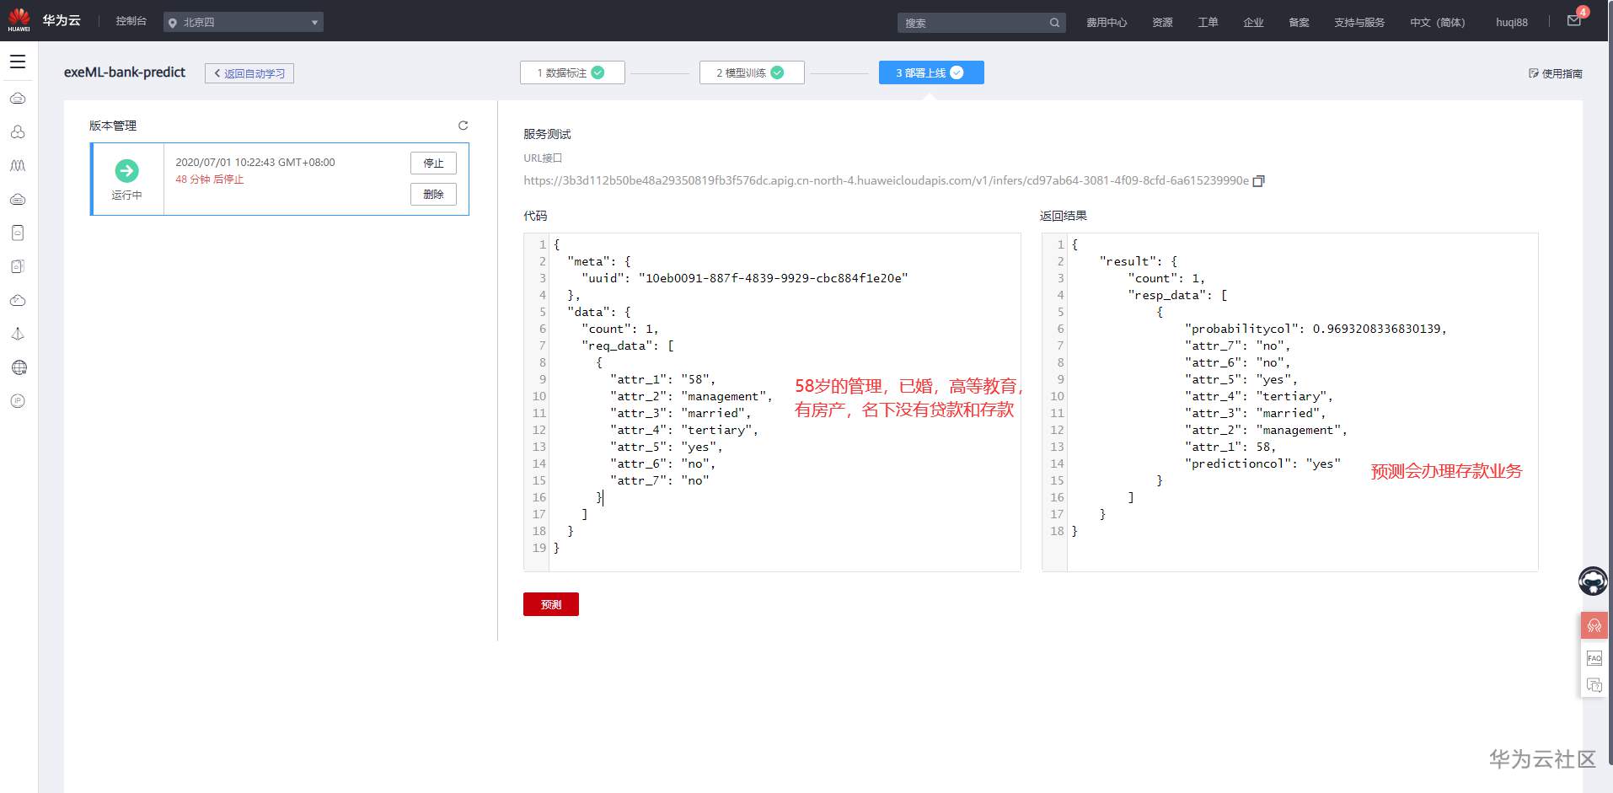This screenshot has width=1613, height=793.
Task: Open the mail notifications icon
Action: [x=1574, y=21]
